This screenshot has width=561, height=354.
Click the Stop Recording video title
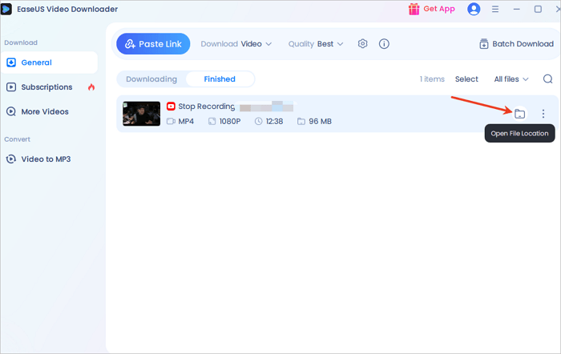coord(207,107)
